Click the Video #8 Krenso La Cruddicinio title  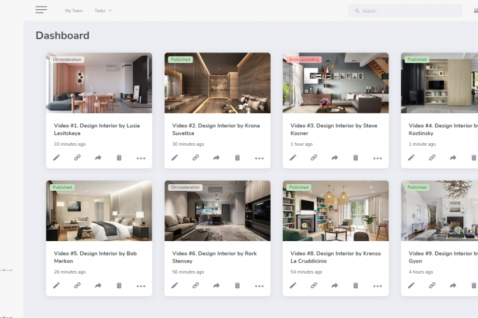(x=336, y=257)
